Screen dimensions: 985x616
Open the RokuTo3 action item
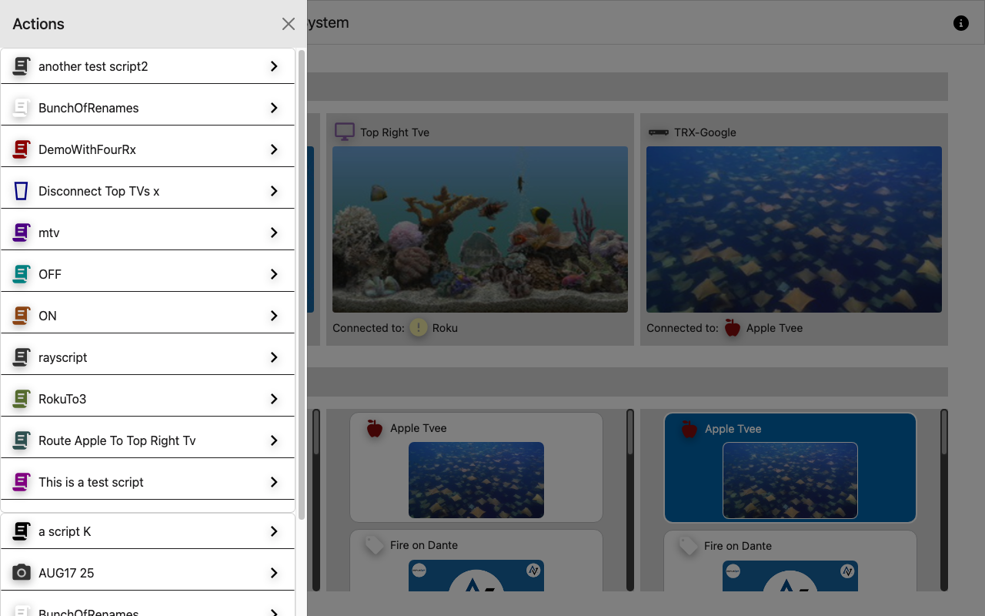pos(148,399)
